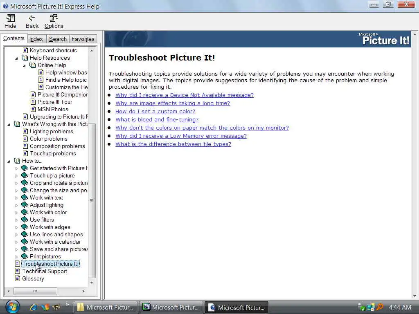Click the MSN Photos page icon
The width and height of the screenshot is (419, 314).
coord(33,109)
